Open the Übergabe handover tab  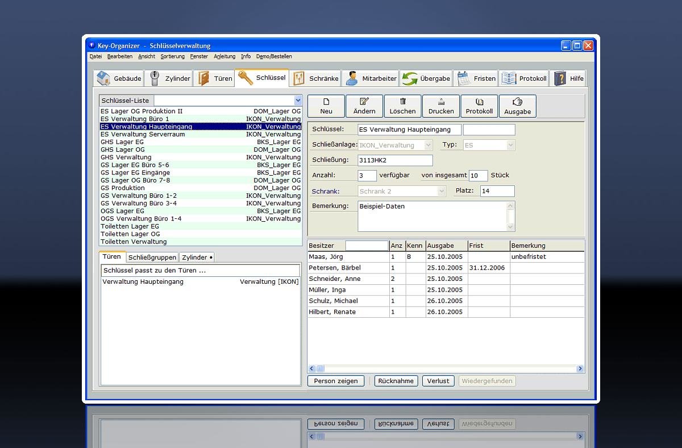click(426, 78)
